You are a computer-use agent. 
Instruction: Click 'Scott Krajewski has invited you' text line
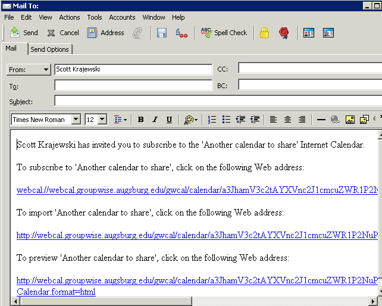[190, 145]
